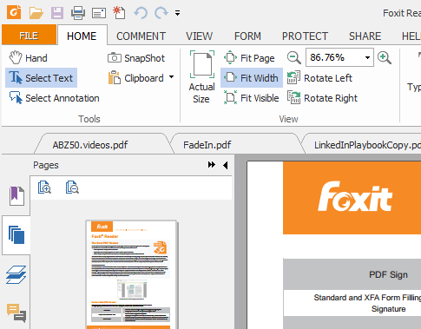The image size is (421, 329).
Task: Zoom out with the minus magnifier icon
Action: click(294, 57)
